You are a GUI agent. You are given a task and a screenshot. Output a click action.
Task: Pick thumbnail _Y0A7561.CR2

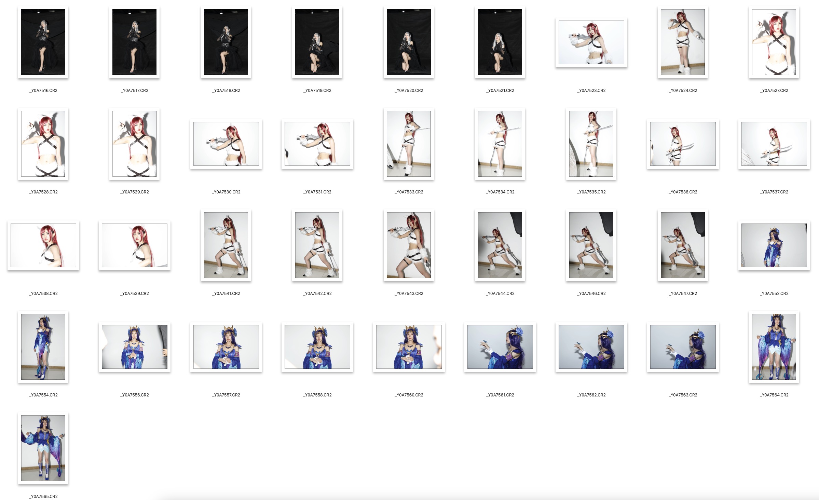pyautogui.click(x=500, y=347)
